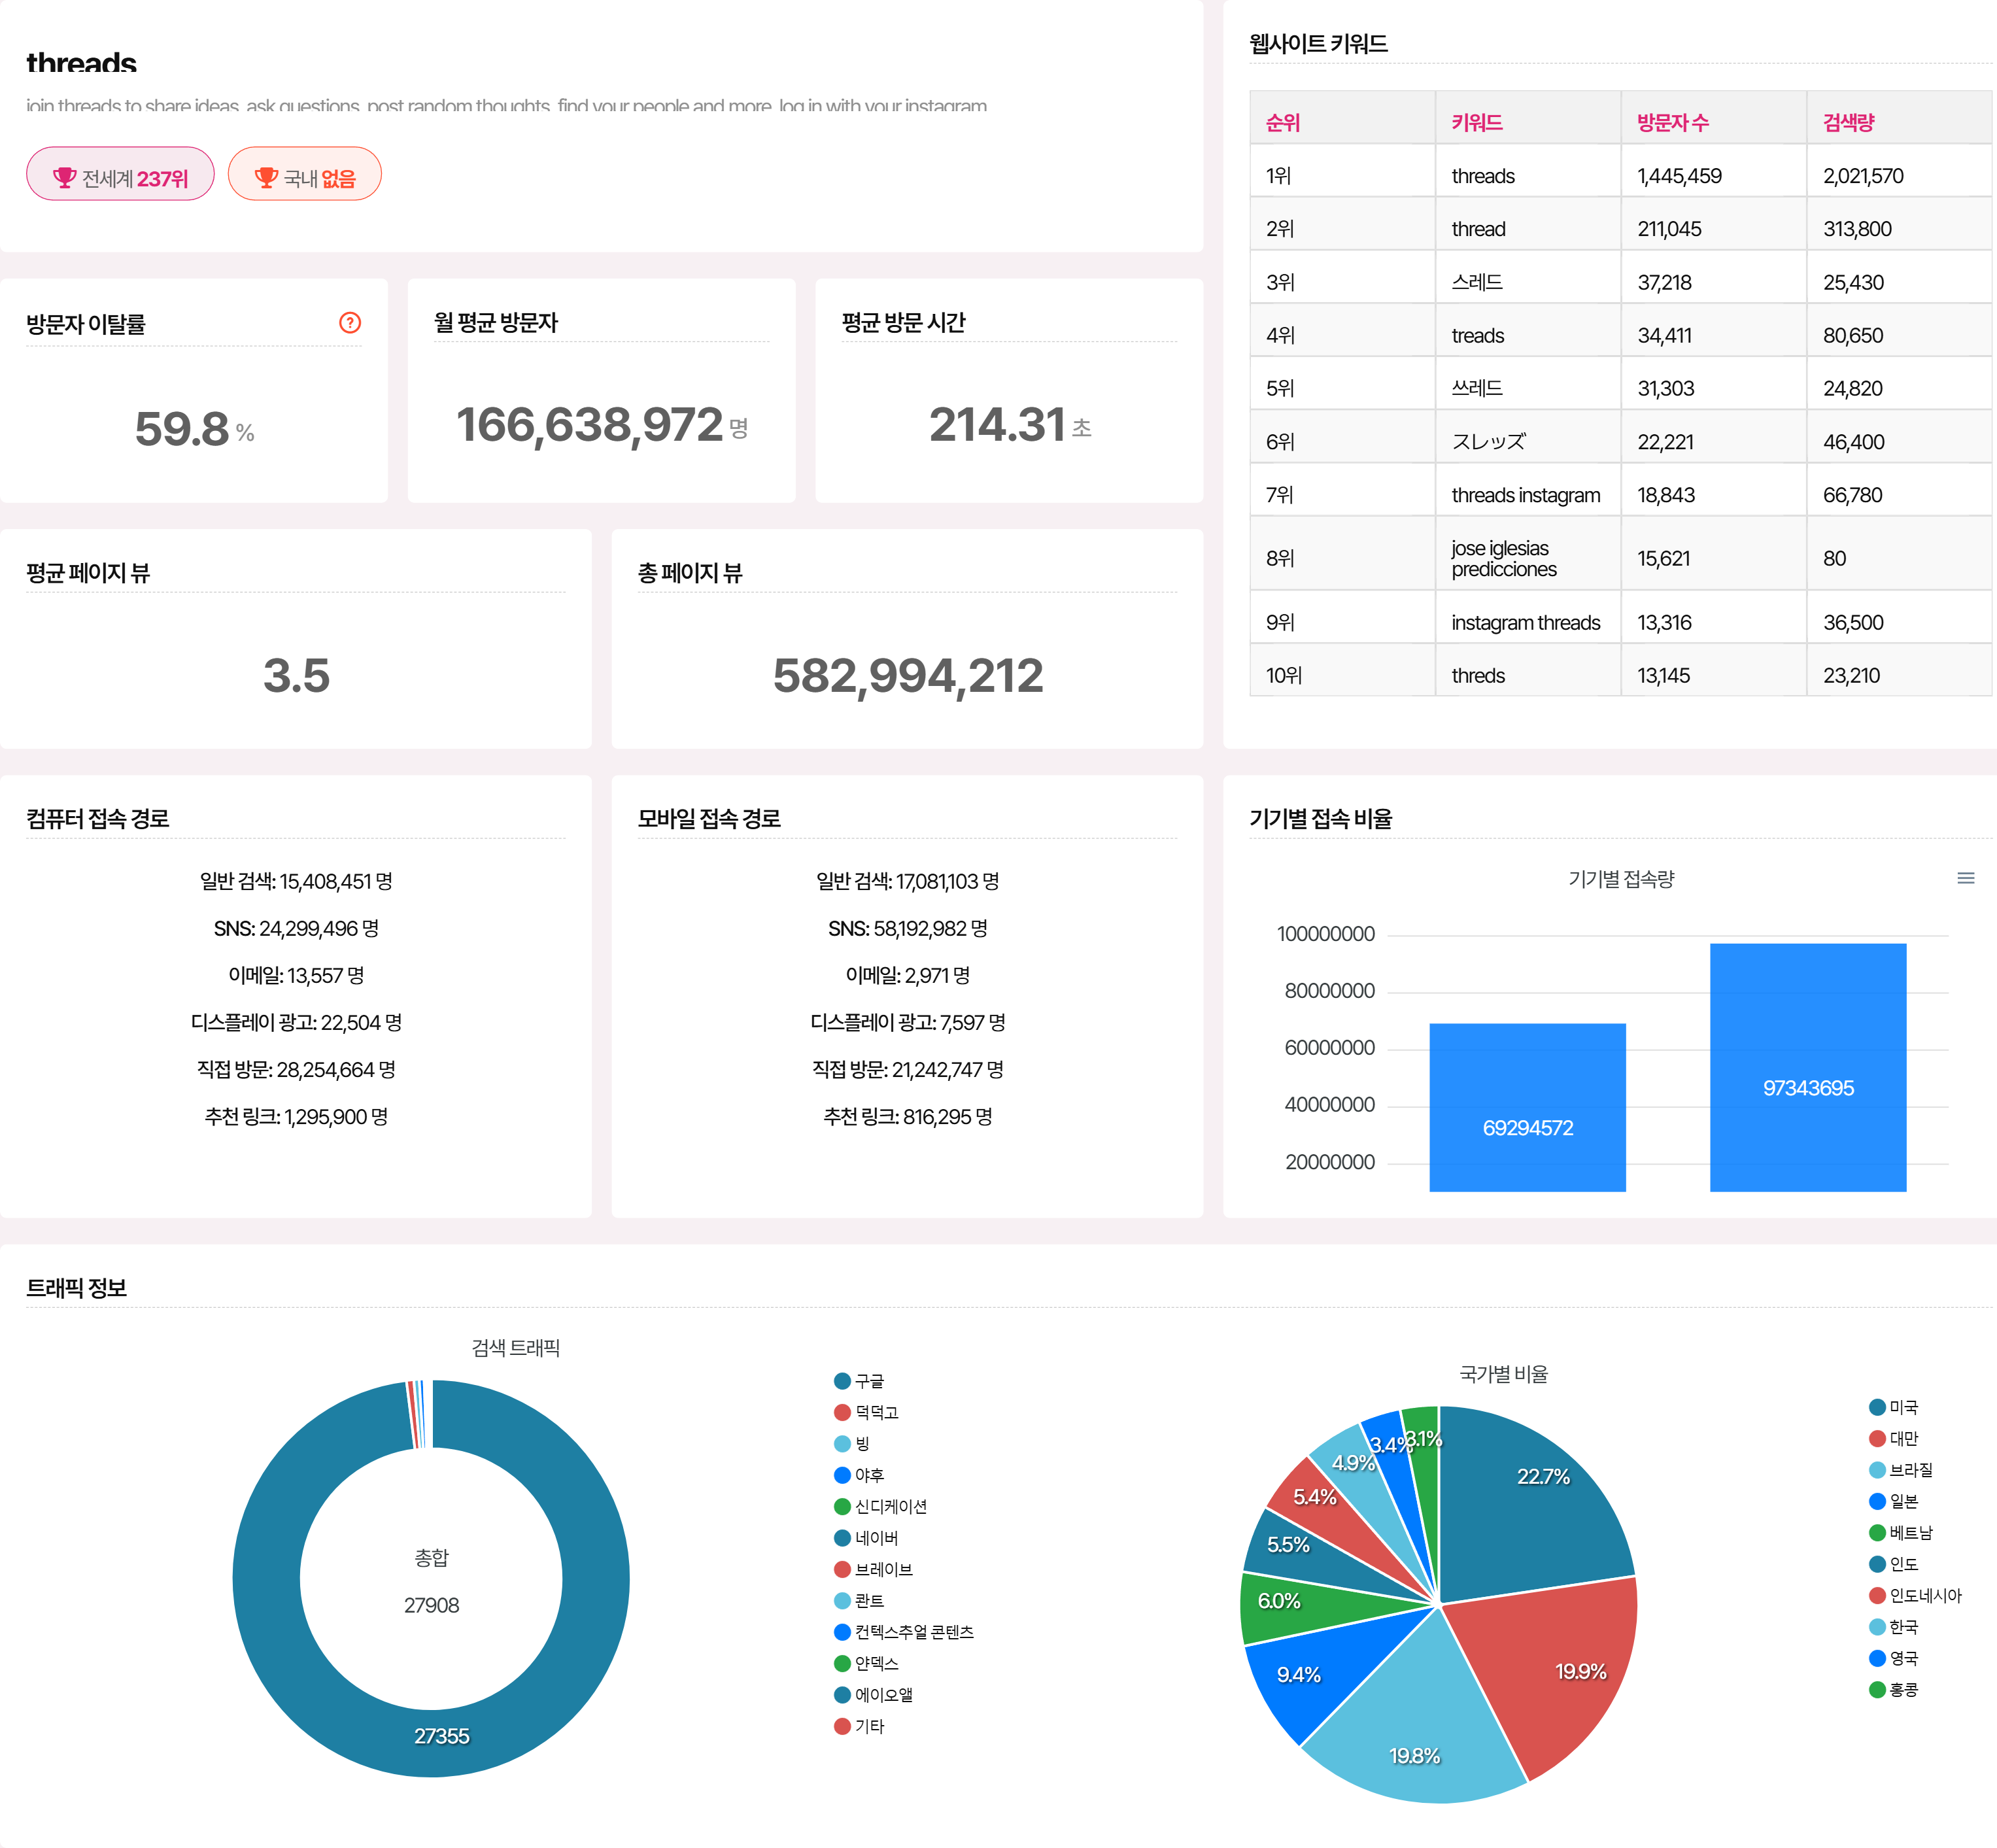Image resolution: width=1997 pixels, height=1848 pixels.
Task: Click the 전세계 237위 rank badge
Action: (x=120, y=174)
